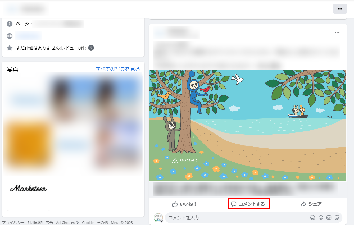Switch commenting profile via avatar dropdown
Image resolution: width=354 pixels, height=225 pixels.
coord(158,218)
